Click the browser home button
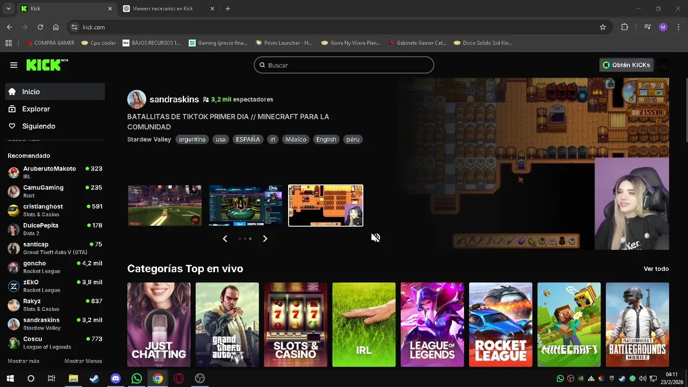Viewport: 688px width, 387px height. click(56, 27)
